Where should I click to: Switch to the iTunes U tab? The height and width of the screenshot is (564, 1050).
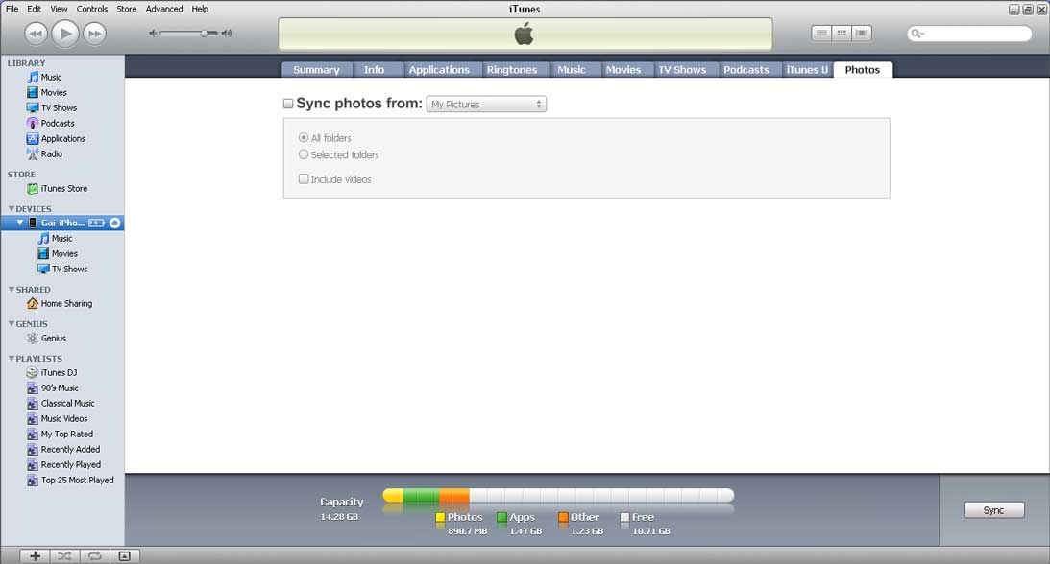click(x=807, y=69)
